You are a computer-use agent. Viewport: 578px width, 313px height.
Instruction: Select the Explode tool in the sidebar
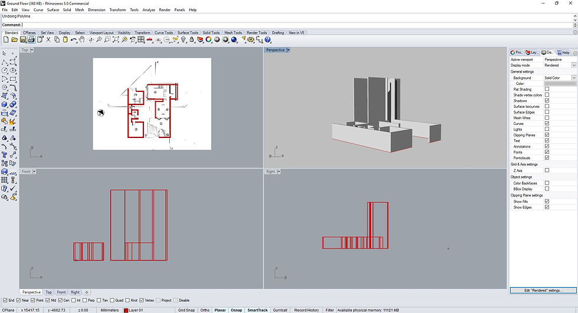[x=13, y=121]
